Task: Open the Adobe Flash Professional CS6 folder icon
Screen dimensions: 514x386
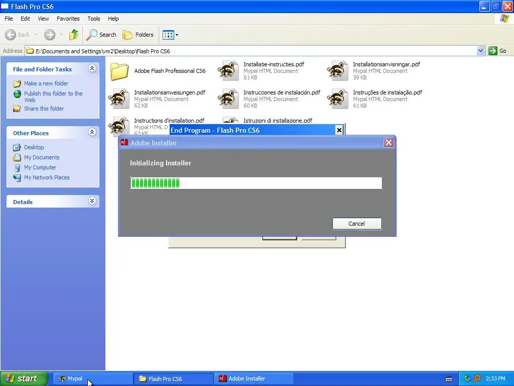Action: 119,71
